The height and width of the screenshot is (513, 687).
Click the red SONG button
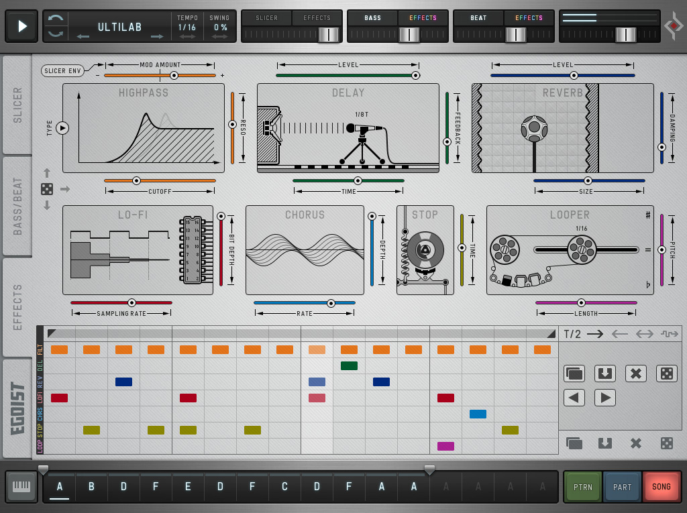661,487
